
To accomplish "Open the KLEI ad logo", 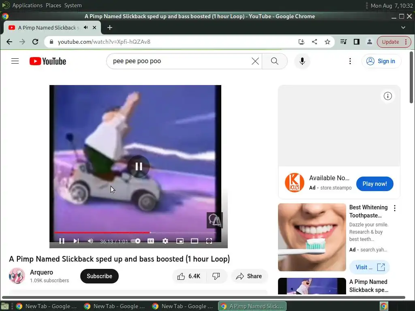I will pos(295,183).
